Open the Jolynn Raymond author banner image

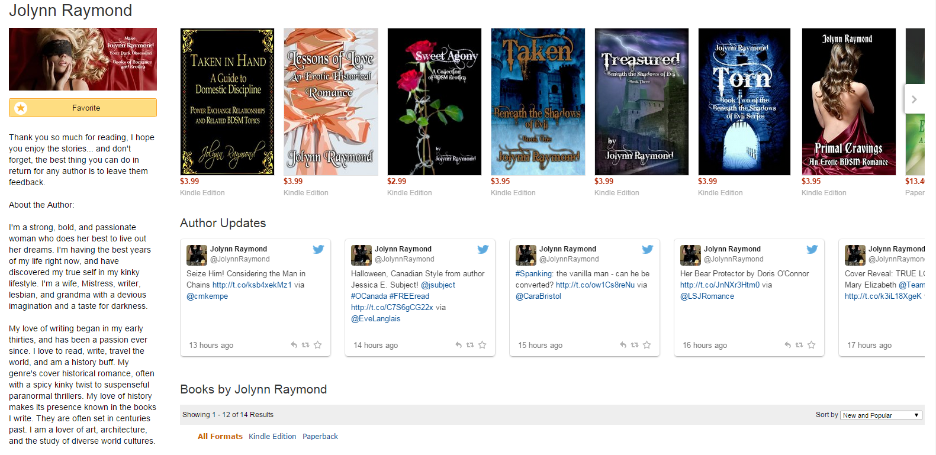(x=83, y=59)
